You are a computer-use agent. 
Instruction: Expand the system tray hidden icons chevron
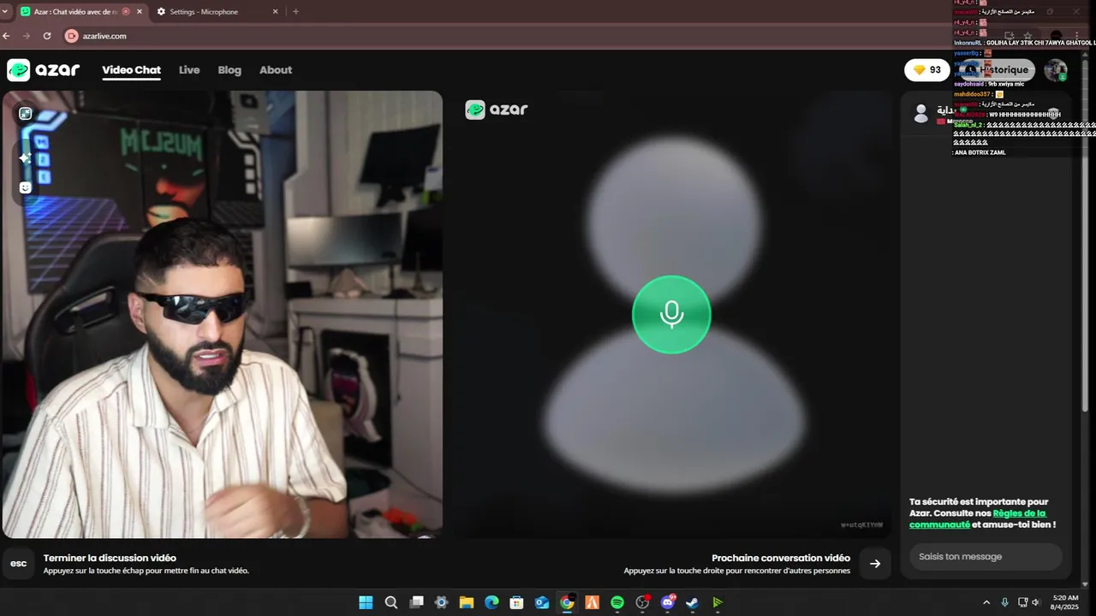click(x=986, y=602)
